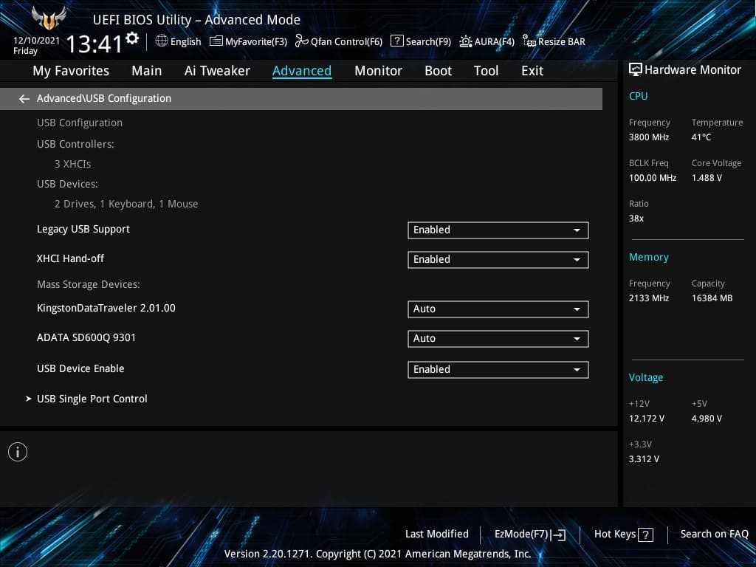The width and height of the screenshot is (756, 567).
Task: Click the info icon at the bottom left
Action: tap(18, 452)
